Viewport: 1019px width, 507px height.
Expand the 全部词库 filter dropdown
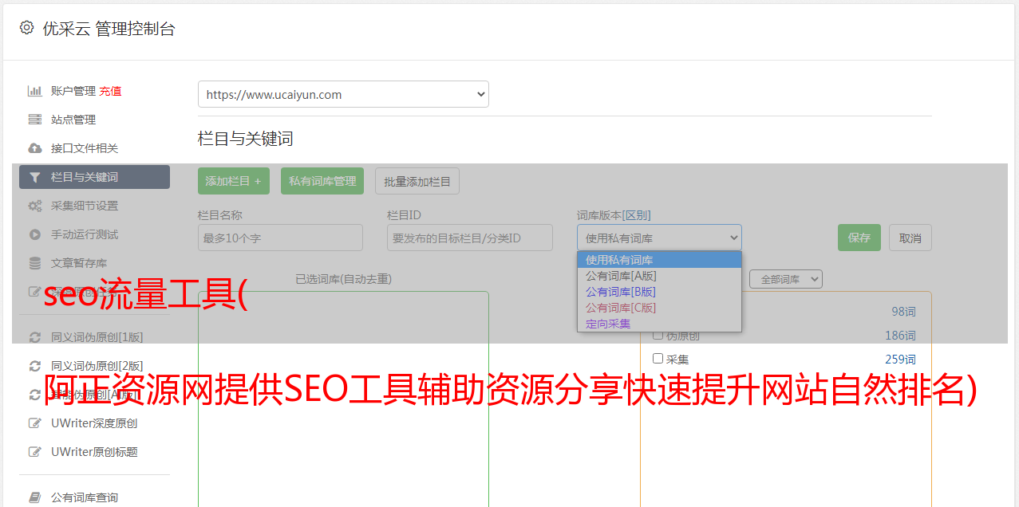pyautogui.click(x=786, y=279)
